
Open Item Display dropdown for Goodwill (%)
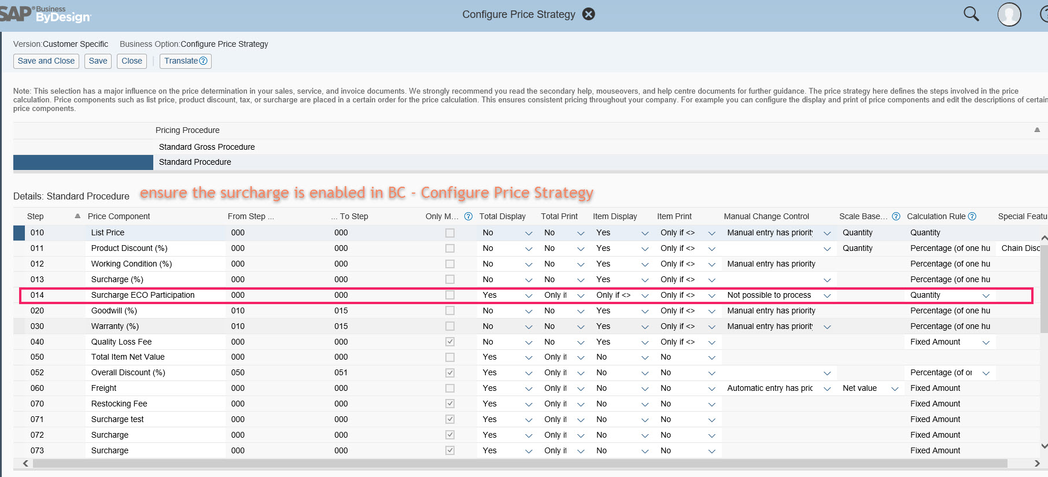tap(645, 311)
